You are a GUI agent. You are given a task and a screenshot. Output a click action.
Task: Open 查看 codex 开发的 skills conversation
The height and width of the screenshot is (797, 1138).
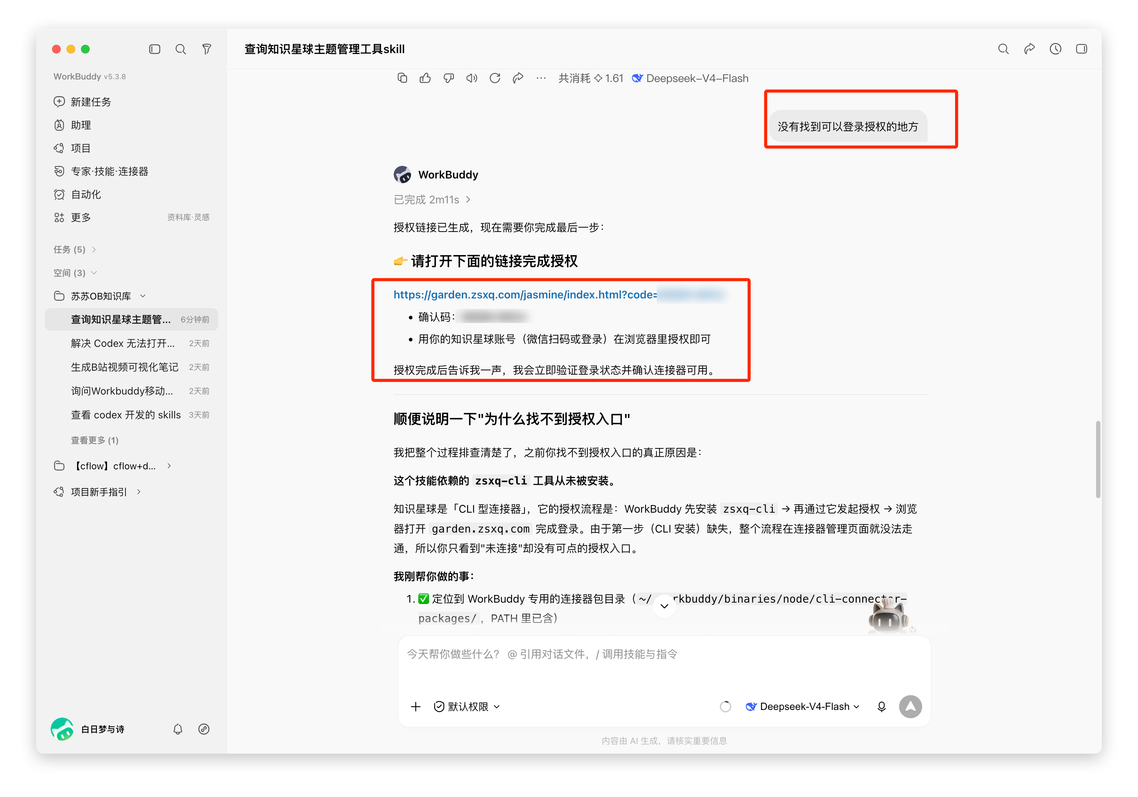tap(131, 415)
